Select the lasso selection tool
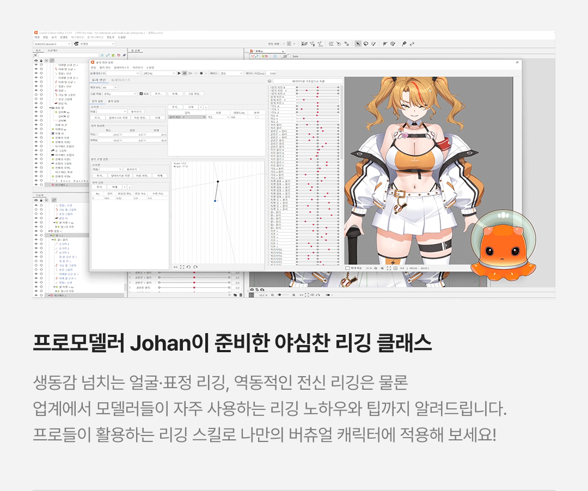 click(x=366, y=44)
